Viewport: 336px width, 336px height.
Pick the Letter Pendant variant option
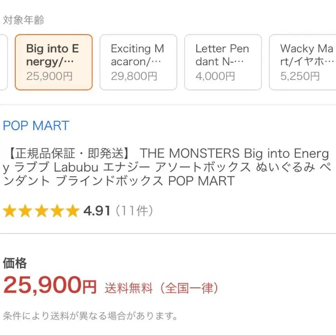[x=223, y=62]
